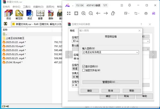Click the previous-image overlay arrow on picture

(69, 55)
